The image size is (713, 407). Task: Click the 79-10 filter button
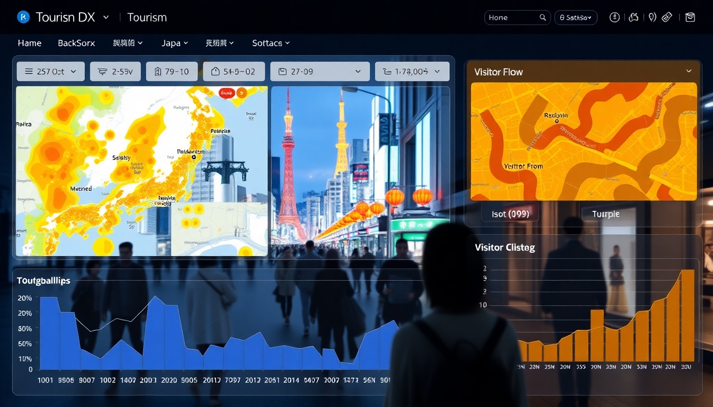pos(172,72)
